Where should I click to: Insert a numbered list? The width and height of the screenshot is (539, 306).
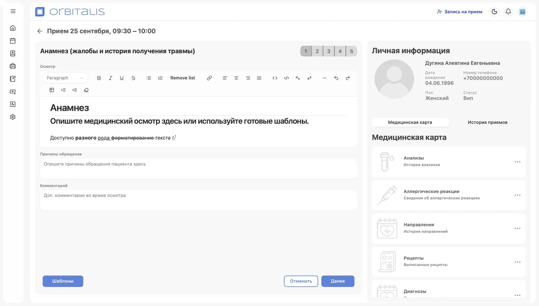click(160, 78)
